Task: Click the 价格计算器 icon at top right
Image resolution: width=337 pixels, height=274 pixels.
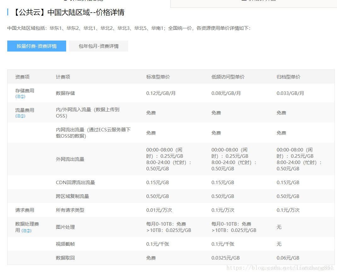Action: pos(248,1)
